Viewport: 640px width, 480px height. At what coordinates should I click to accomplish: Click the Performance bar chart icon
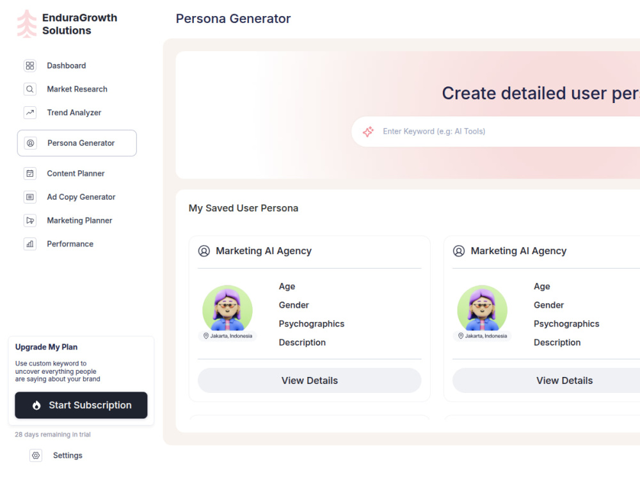(30, 244)
